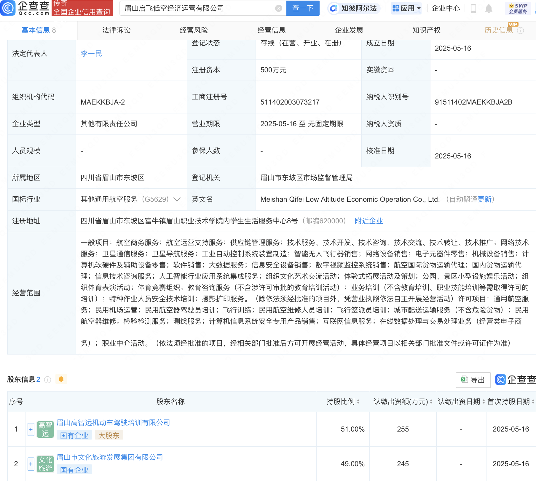Screen dimensions: 536x481
Task: Open 附近企业 link
Action: 369,221
